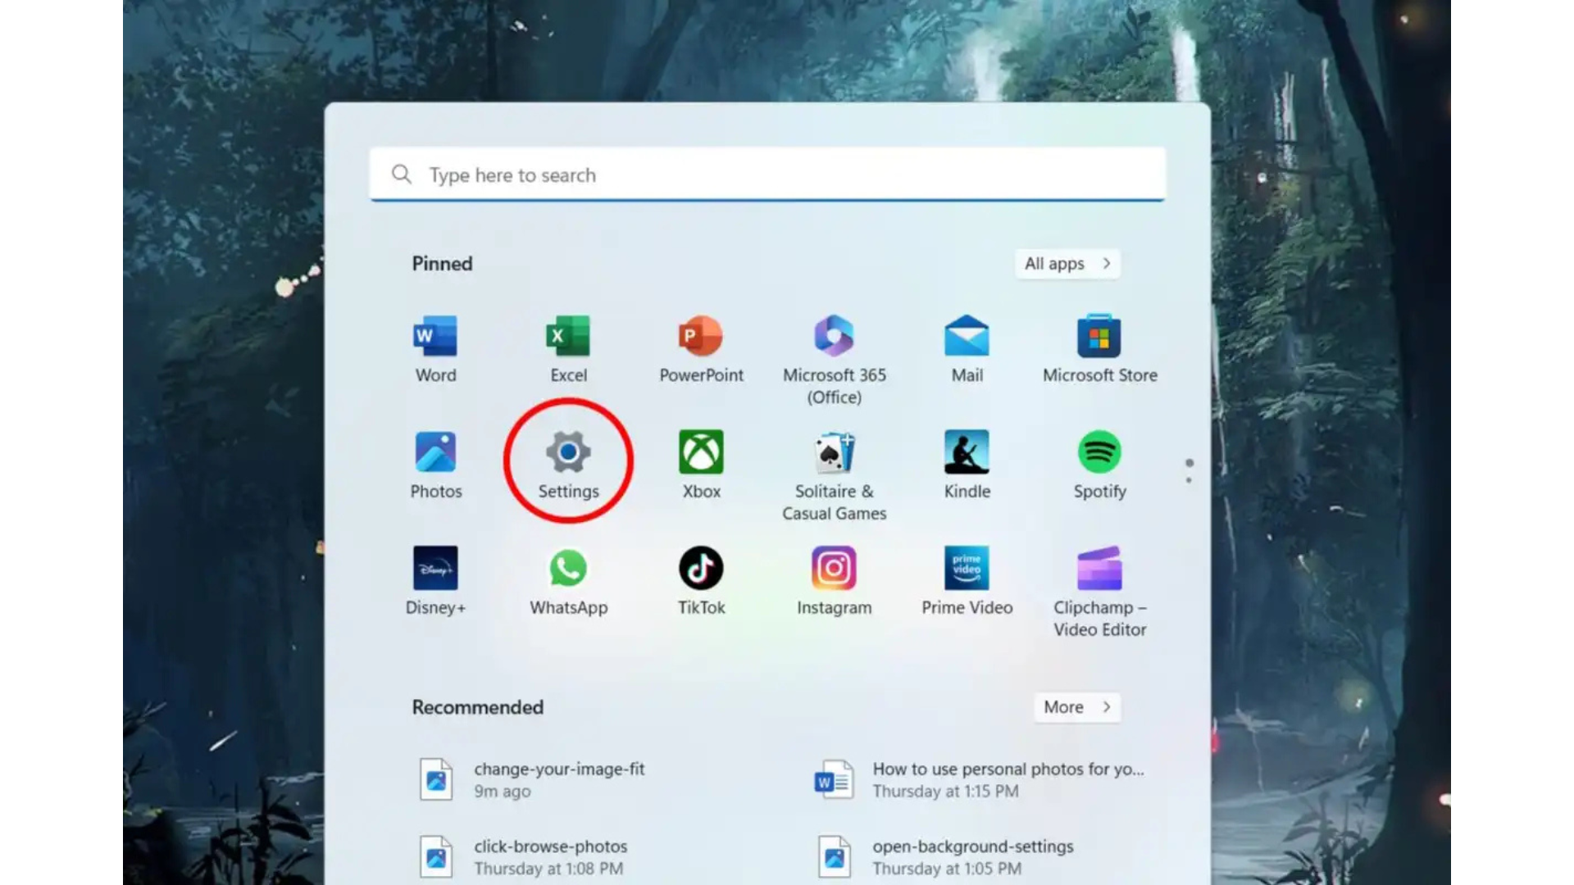Open the change-your-image-fit file

560,778
